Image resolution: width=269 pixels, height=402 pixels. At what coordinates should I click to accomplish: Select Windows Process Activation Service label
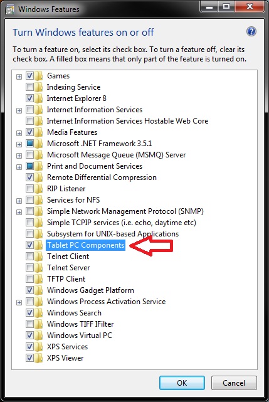click(x=107, y=302)
